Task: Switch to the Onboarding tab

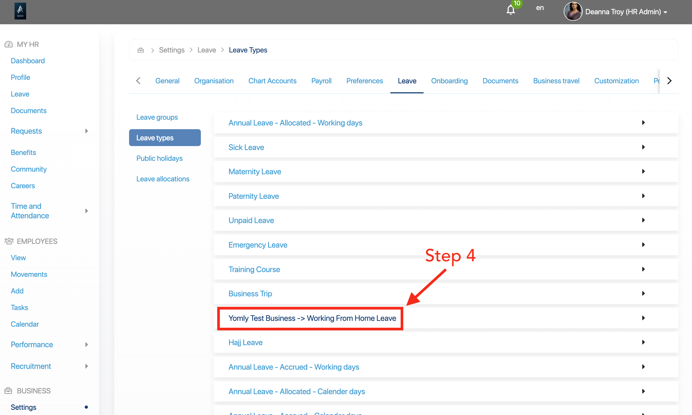Action: 449,81
